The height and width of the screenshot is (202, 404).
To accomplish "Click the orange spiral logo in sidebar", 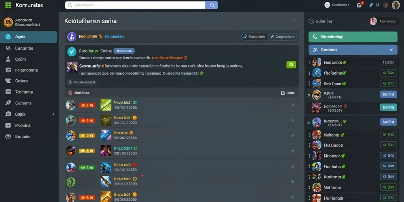I will pyautogui.click(x=8, y=22).
